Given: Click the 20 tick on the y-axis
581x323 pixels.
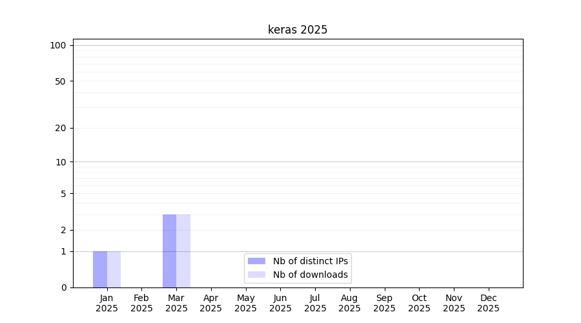Looking at the screenshot, I should (61, 128).
